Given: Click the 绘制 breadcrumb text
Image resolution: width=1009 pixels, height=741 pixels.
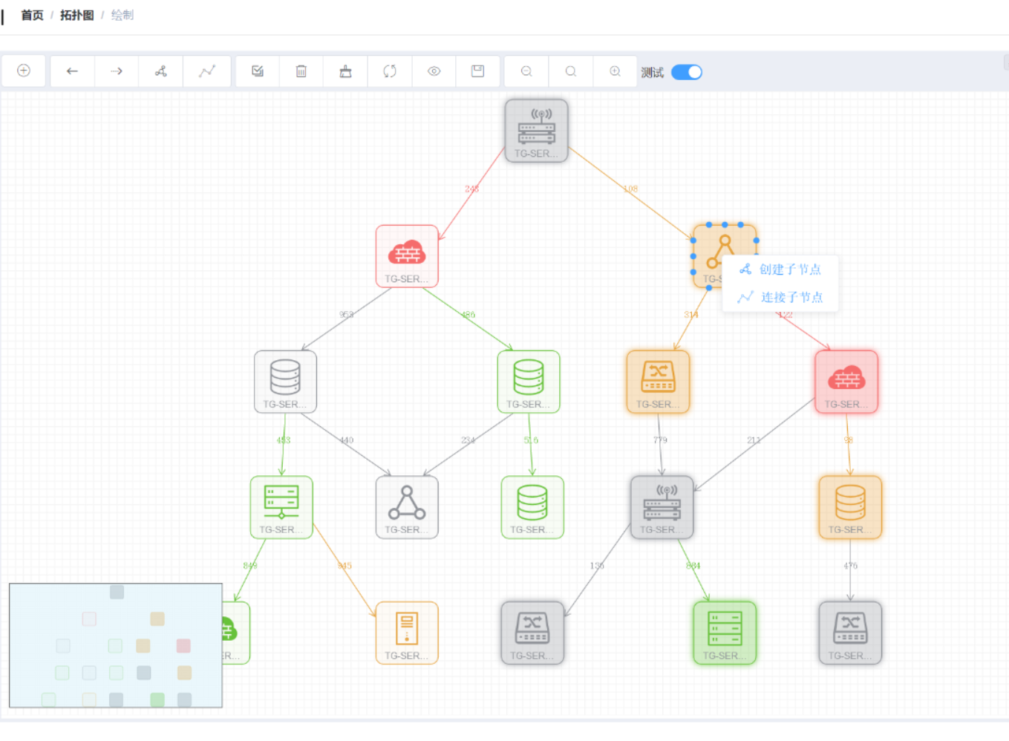Looking at the screenshot, I should tap(122, 15).
